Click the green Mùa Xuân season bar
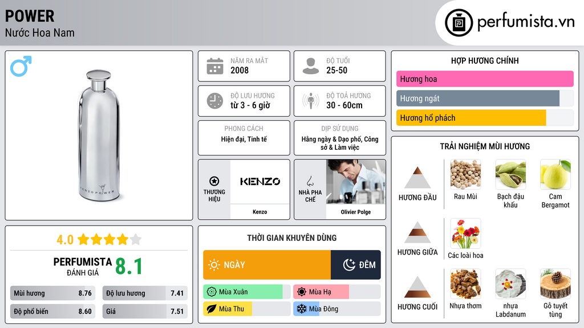584x328 pixels. 243,292
